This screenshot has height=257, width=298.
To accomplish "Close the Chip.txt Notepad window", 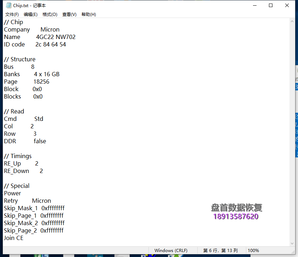I will [x=287, y=5].
